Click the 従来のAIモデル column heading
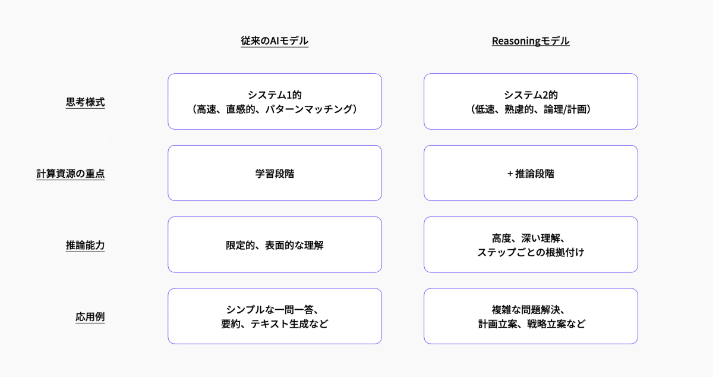The height and width of the screenshot is (377, 713). (x=275, y=41)
